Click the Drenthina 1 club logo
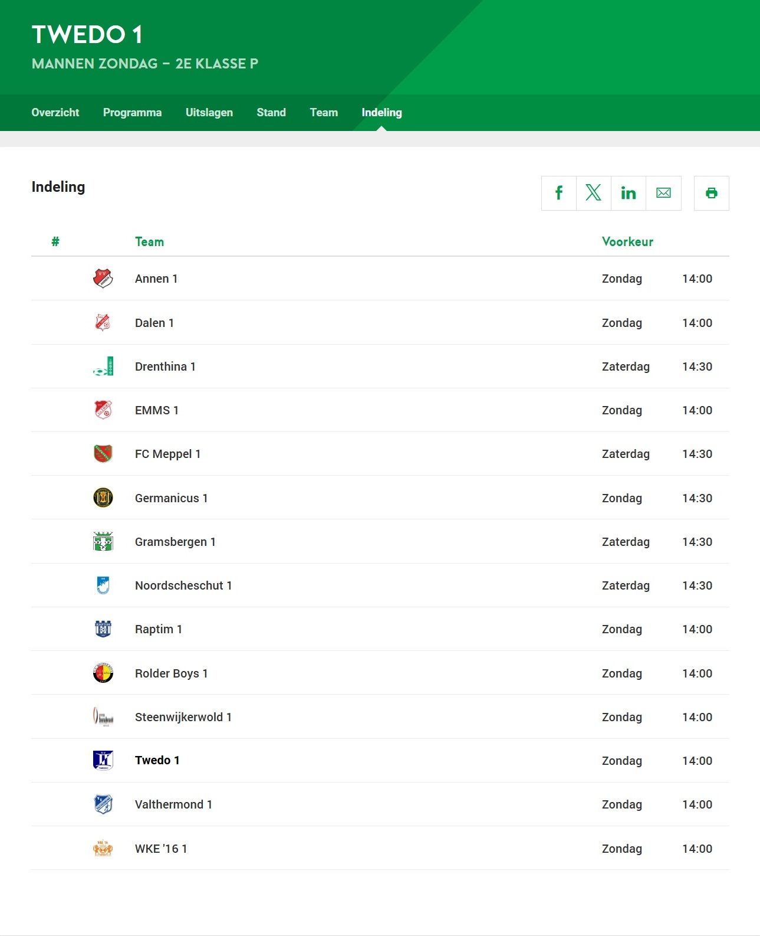The height and width of the screenshot is (936, 760). coord(103,366)
